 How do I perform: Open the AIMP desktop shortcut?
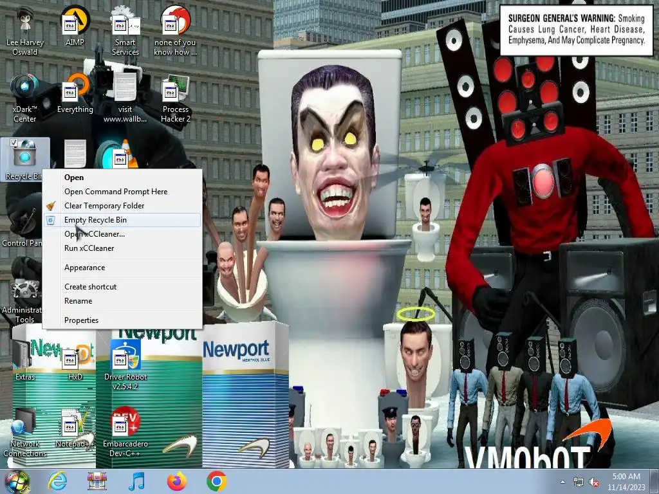pyautogui.click(x=75, y=26)
